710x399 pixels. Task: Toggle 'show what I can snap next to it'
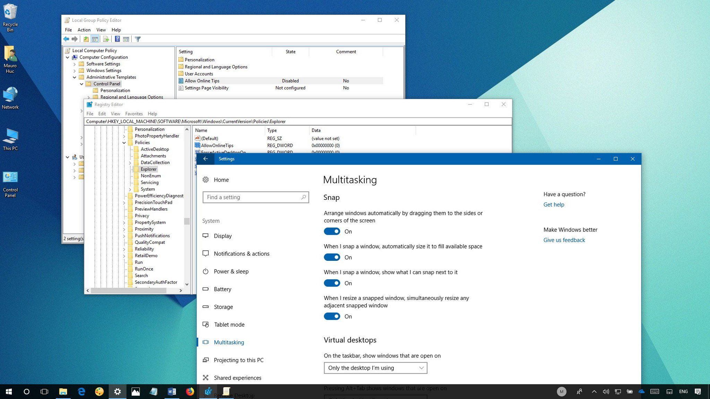tap(332, 283)
